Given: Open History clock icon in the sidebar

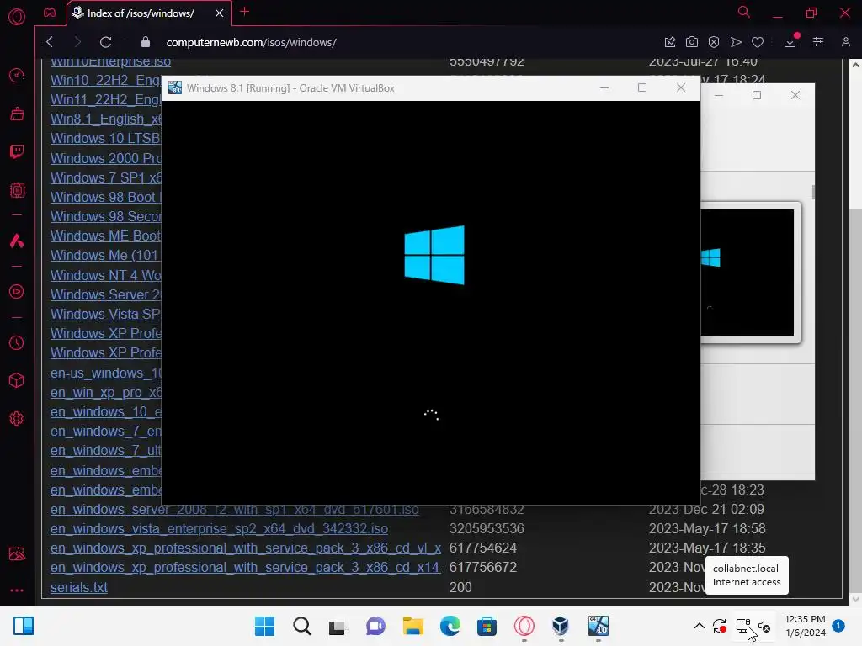Looking at the screenshot, I should click(x=17, y=343).
